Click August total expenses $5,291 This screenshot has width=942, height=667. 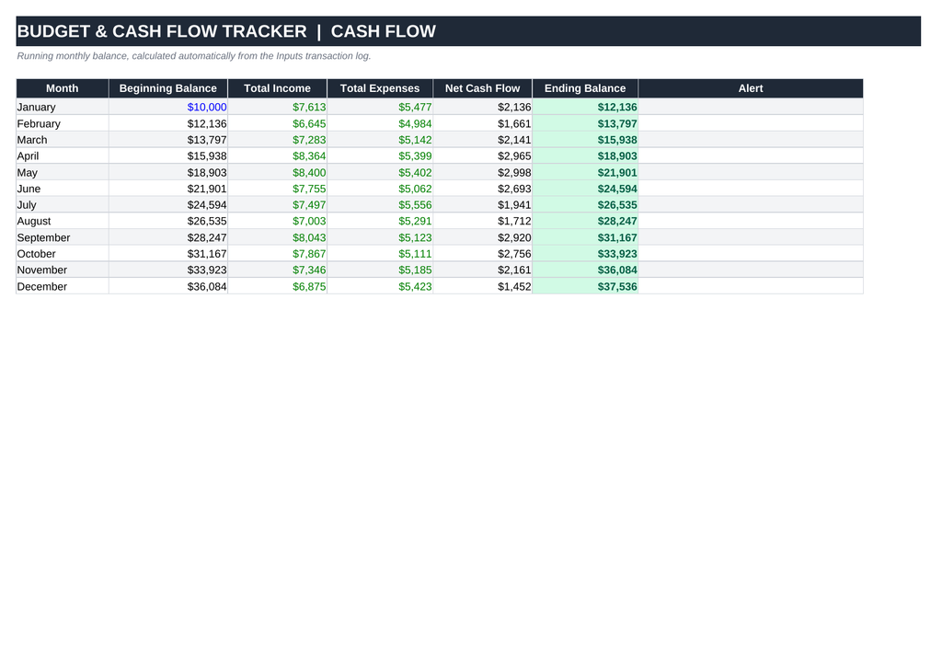[380, 221]
